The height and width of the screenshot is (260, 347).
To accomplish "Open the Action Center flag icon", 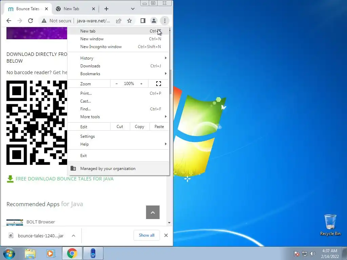I will pyautogui.click(x=297, y=254).
